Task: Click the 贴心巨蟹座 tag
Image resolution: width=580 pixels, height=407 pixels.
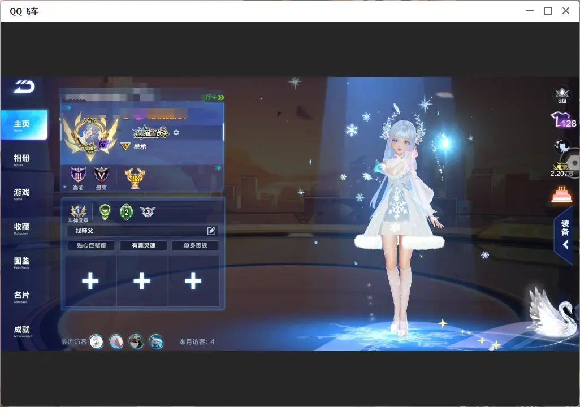Action: coord(92,246)
